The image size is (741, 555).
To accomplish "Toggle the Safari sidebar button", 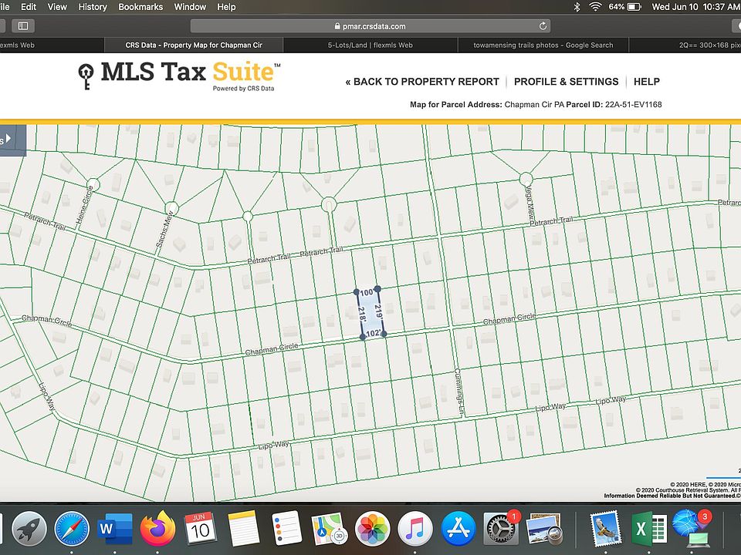I will click(x=22, y=26).
